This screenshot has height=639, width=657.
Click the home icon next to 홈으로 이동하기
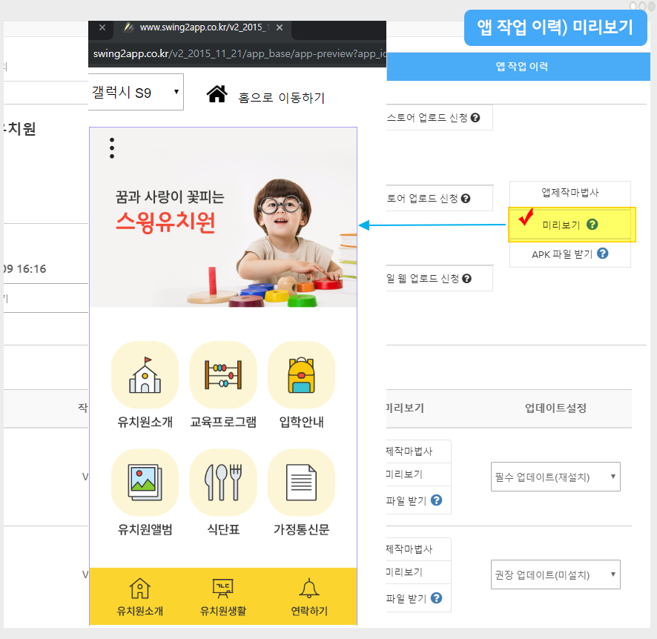[217, 94]
